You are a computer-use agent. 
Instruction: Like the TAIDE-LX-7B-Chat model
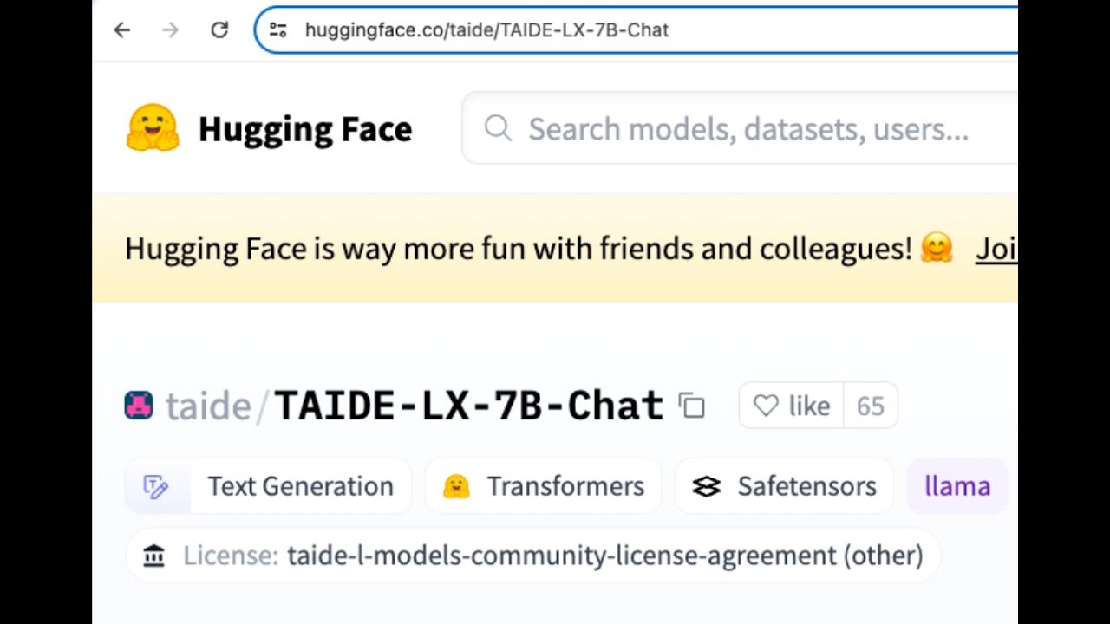[791, 406]
